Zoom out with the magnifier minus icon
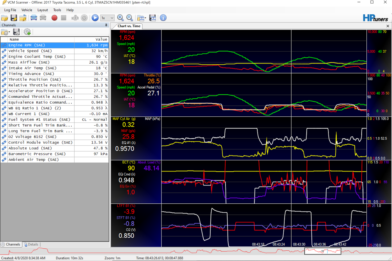This screenshot has height=261, width=392. (x=130, y=18)
